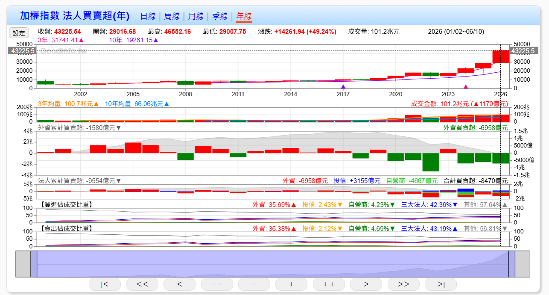Jump to latest data with >| button

point(441,284)
